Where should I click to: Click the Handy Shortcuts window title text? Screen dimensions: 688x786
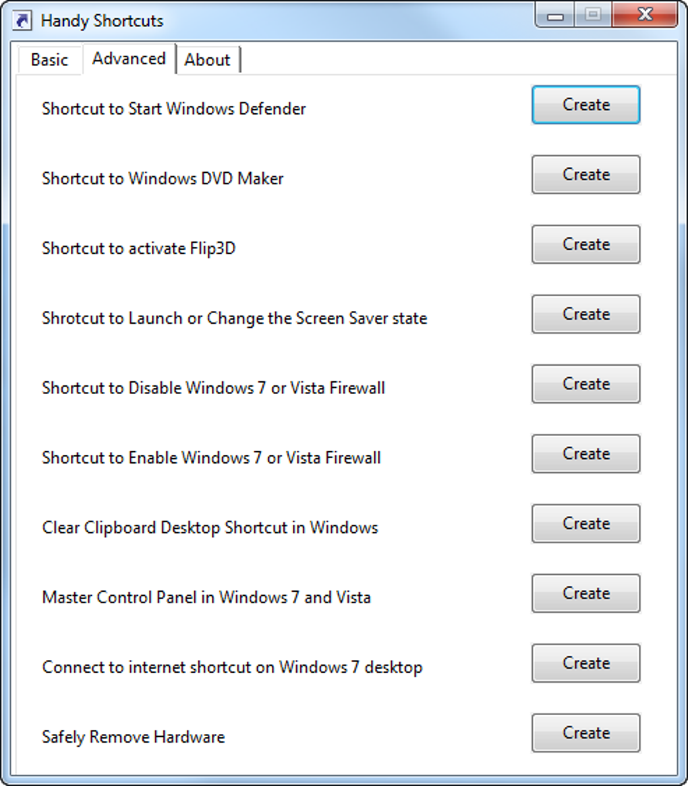(x=102, y=21)
